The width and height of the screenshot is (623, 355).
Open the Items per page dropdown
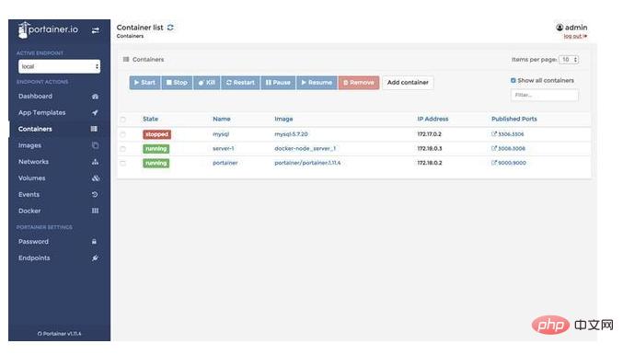click(569, 60)
